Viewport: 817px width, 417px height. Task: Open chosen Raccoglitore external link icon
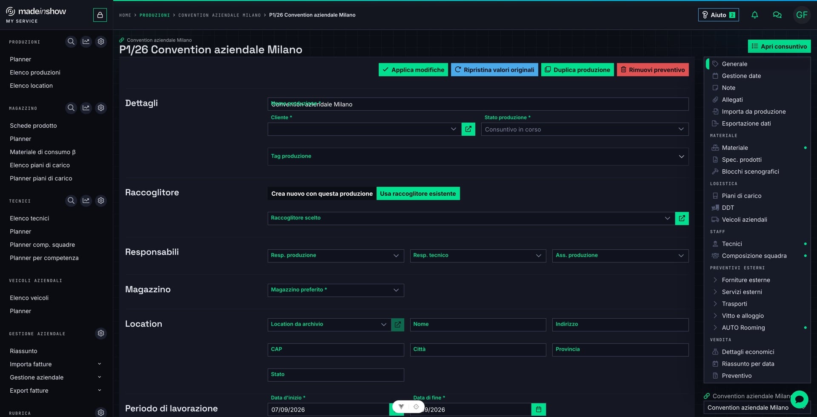[x=682, y=218]
